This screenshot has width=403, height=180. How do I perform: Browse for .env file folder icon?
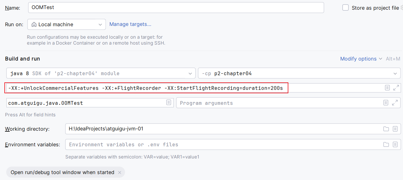386,144
